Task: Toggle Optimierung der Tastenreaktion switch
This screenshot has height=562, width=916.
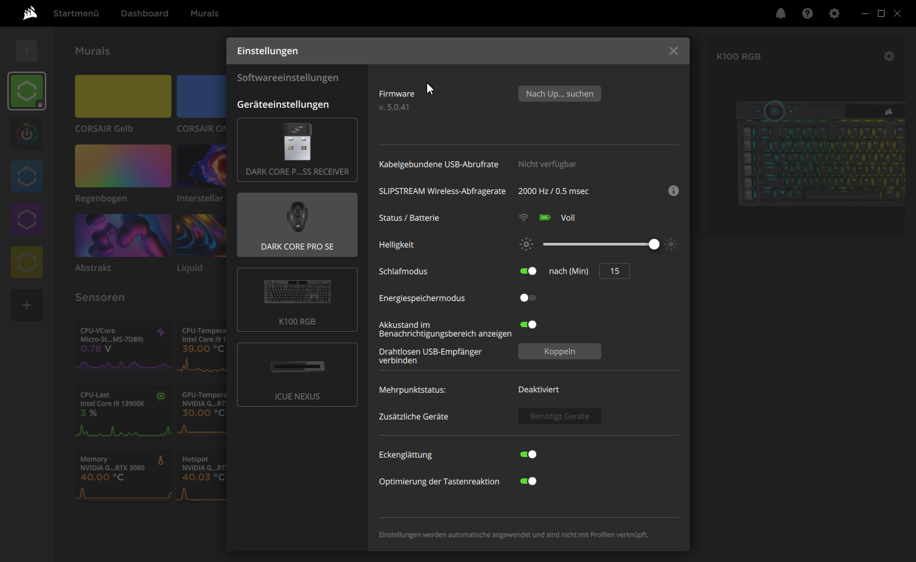Action: pyautogui.click(x=528, y=481)
